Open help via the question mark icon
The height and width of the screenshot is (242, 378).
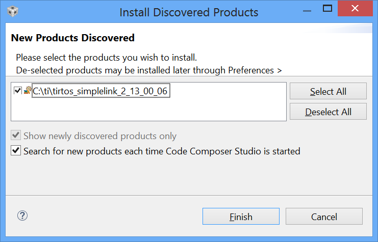click(22, 216)
